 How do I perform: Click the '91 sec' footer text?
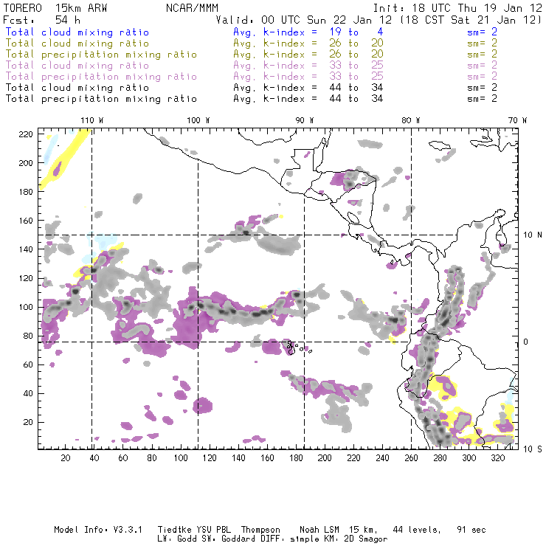tap(471, 530)
